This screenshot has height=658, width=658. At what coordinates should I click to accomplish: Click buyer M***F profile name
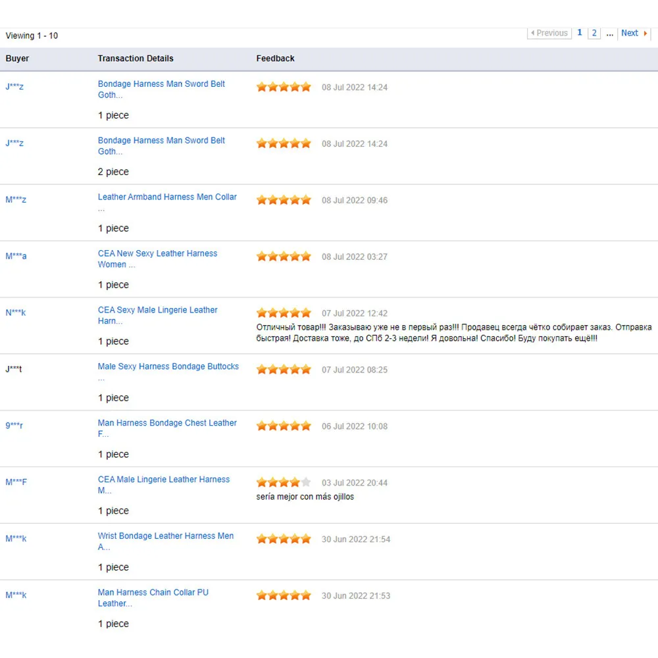pyautogui.click(x=16, y=482)
